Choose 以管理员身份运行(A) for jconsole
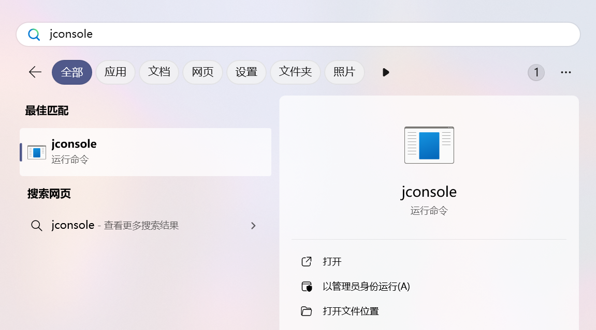This screenshot has width=596, height=330. pyautogui.click(x=366, y=287)
